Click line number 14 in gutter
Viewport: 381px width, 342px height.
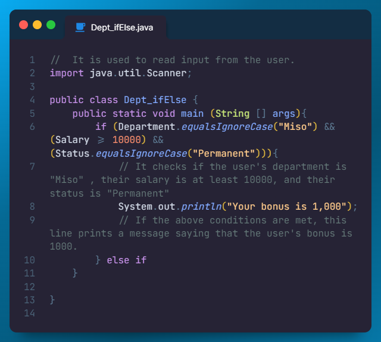pyautogui.click(x=29, y=313)
